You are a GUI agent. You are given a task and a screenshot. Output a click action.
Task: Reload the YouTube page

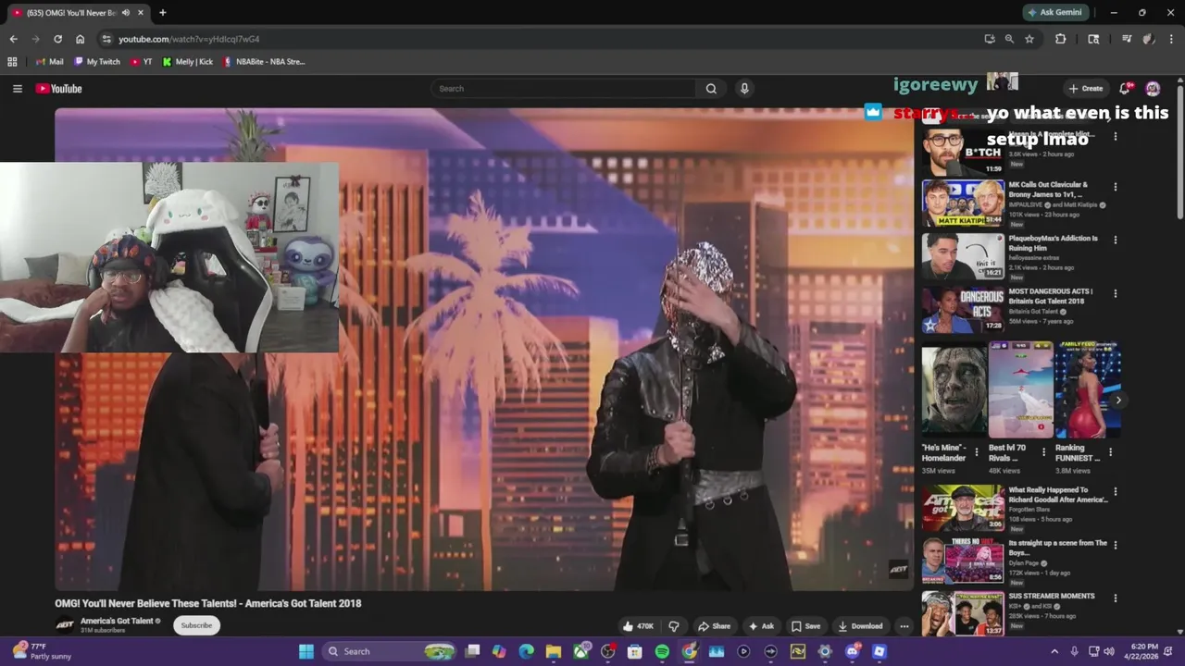click(x=57, y=39)
